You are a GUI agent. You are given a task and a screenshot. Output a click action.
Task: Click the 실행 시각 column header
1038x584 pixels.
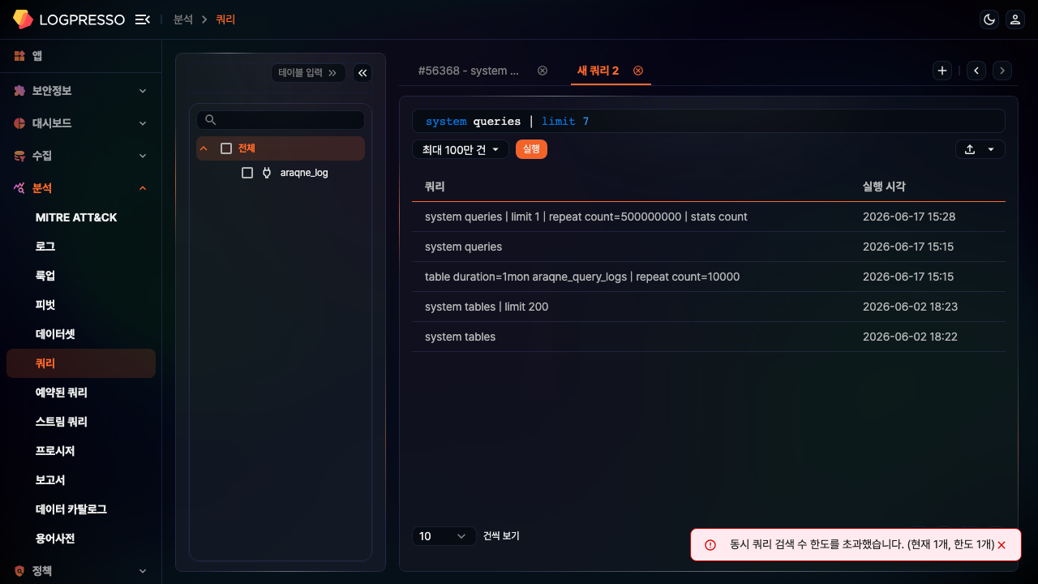click(884, 187)
